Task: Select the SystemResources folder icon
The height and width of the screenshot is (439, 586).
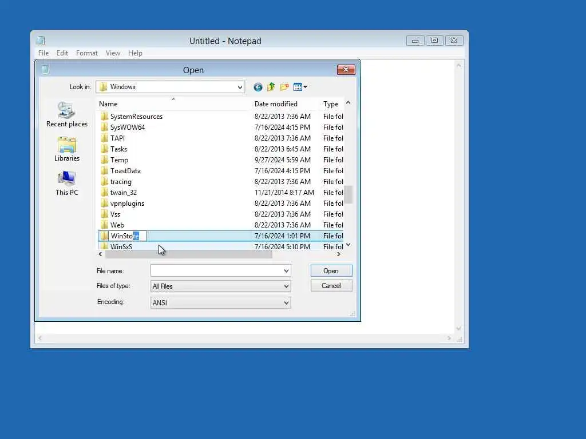Action: pyautogui.click(x=104, y=117)
